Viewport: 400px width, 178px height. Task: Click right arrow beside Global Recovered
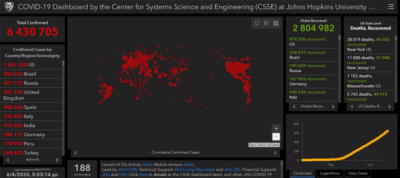click(x=333, y=107)
